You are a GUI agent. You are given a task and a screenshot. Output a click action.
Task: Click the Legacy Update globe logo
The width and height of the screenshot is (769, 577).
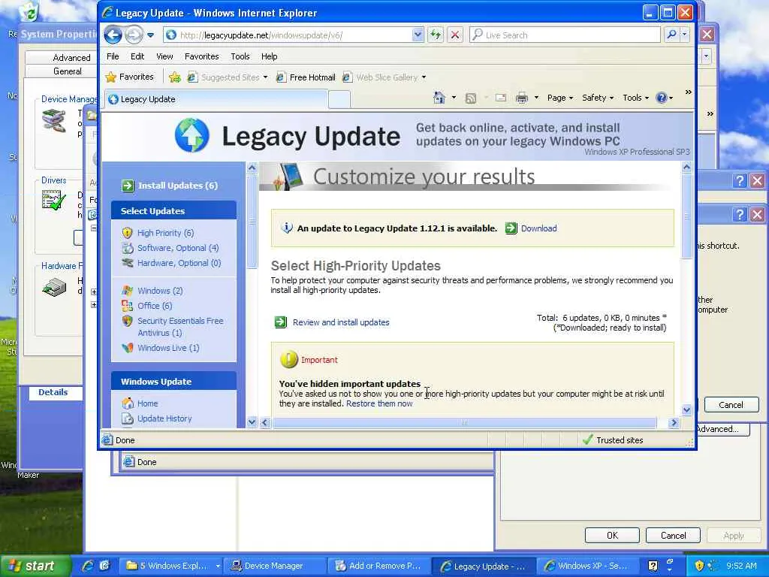pos(191,135)
